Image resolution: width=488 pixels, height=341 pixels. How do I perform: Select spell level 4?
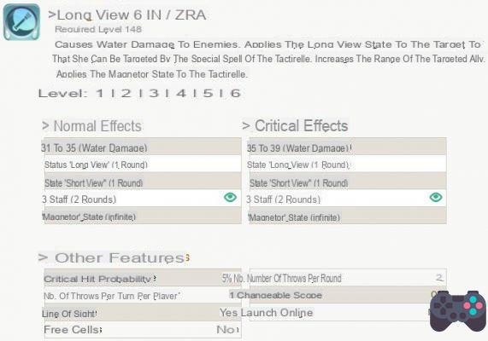[x=181, y=93]
